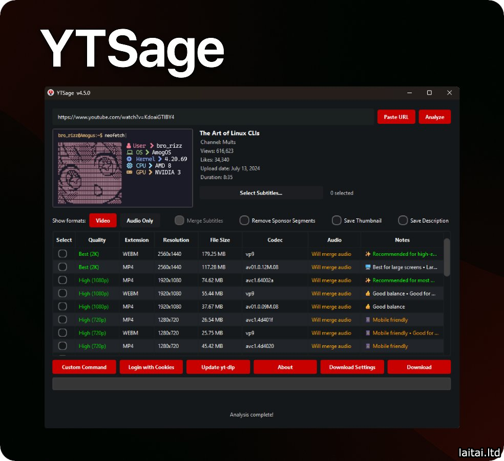Sort by the Quality column header
Screen dimensions: 504x461
(x=97, y=240)
